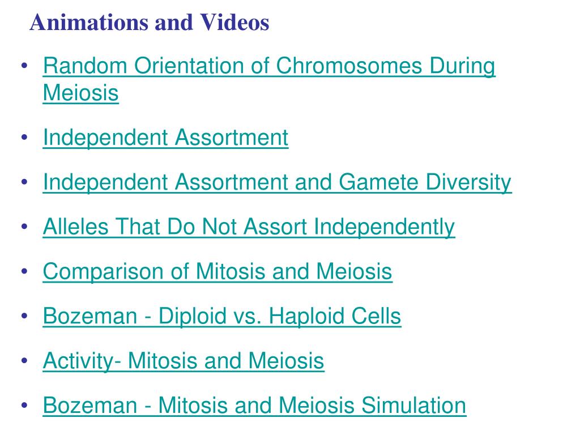Click the words Gamete Diversity in third link
Image resolution: width=580 pixels, height=435 pixels.
(425, 182)
